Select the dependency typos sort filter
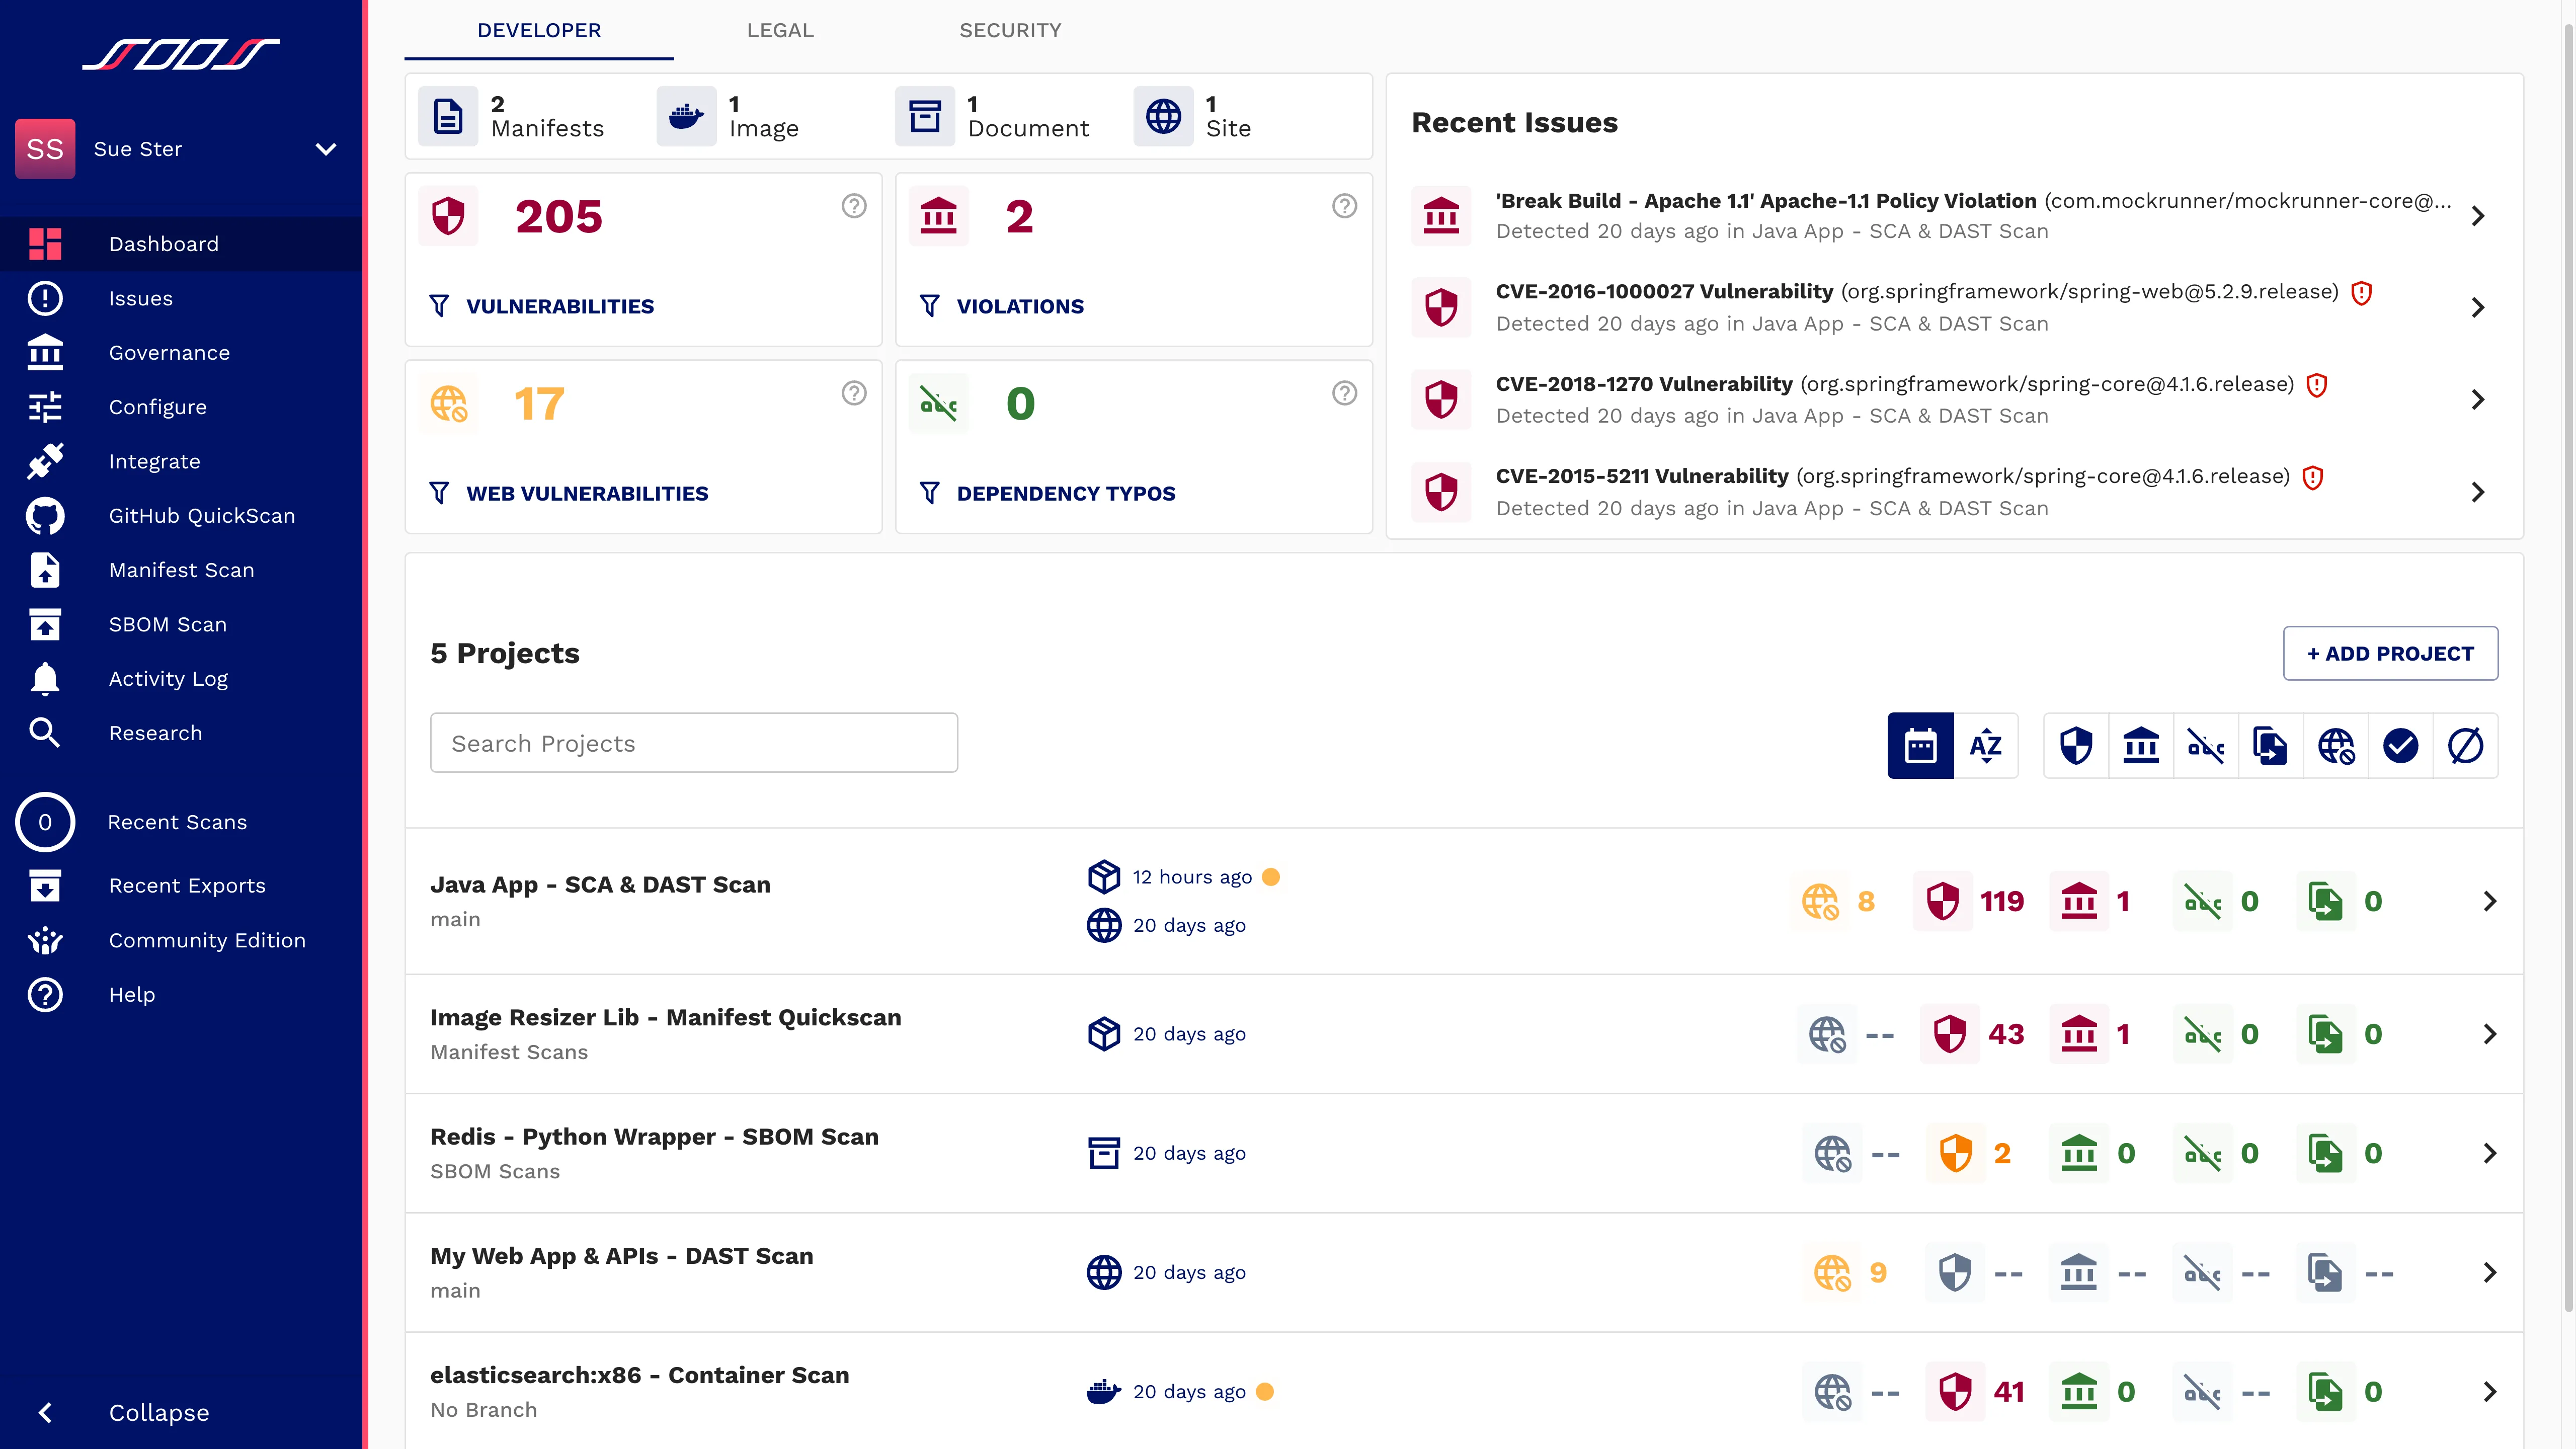The image size is (2576, 1449). (x=2206, y=745)
